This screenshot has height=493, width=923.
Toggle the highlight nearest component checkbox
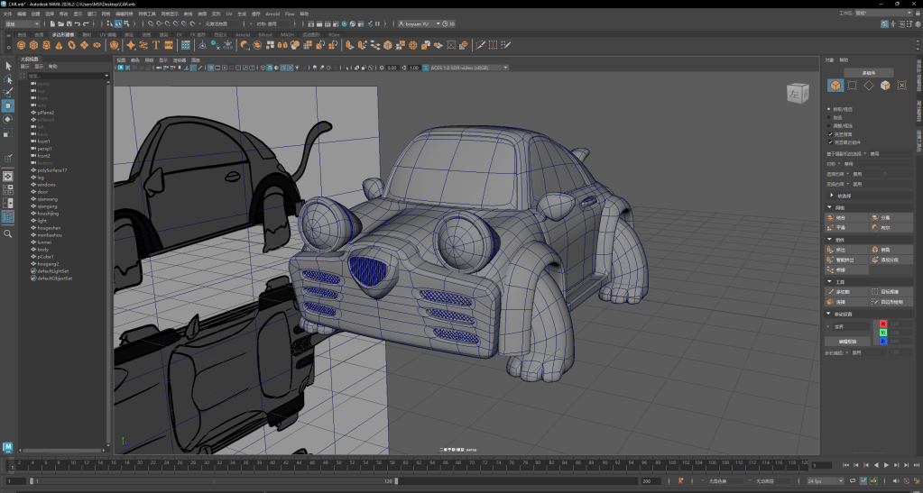830,142
